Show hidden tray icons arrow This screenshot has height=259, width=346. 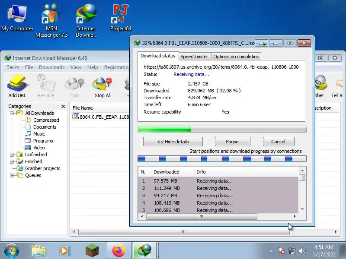(271, 251)
